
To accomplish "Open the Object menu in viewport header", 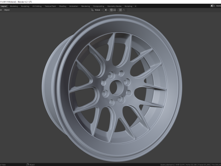I will pos(7,10).
